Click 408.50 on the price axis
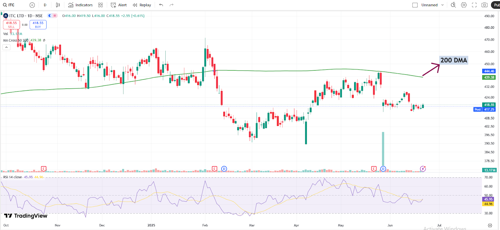 pyautogui.click(x=489, y=118)
